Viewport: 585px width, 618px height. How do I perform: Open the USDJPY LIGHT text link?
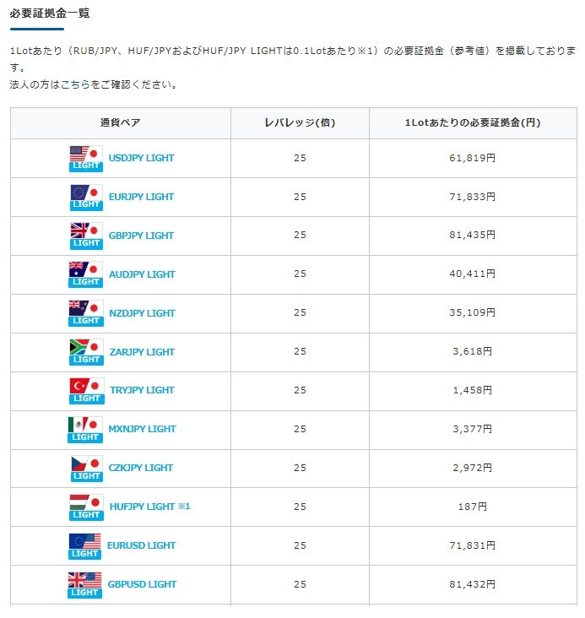142,158
